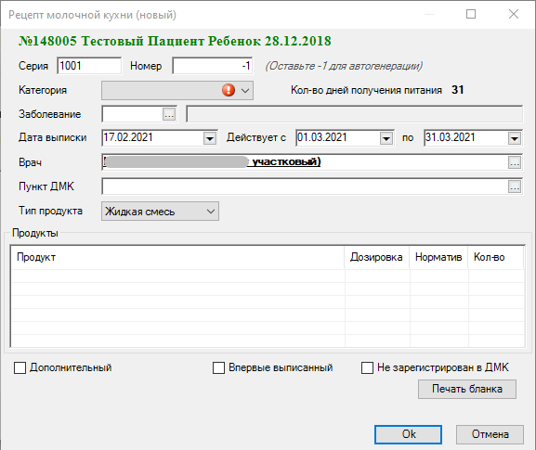Screen dimensions: 536x450
Task: Confirm the recipe with Ok button
Action: (408, 434)
